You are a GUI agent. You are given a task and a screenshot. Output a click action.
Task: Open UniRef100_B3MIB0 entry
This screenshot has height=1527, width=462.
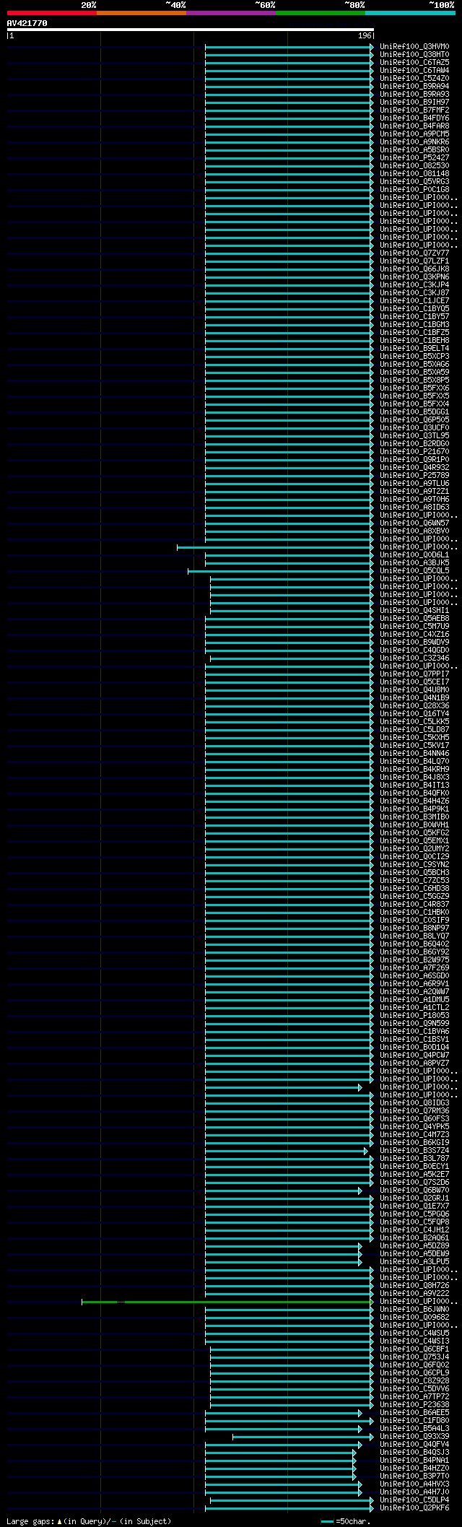tap(414, 817)
